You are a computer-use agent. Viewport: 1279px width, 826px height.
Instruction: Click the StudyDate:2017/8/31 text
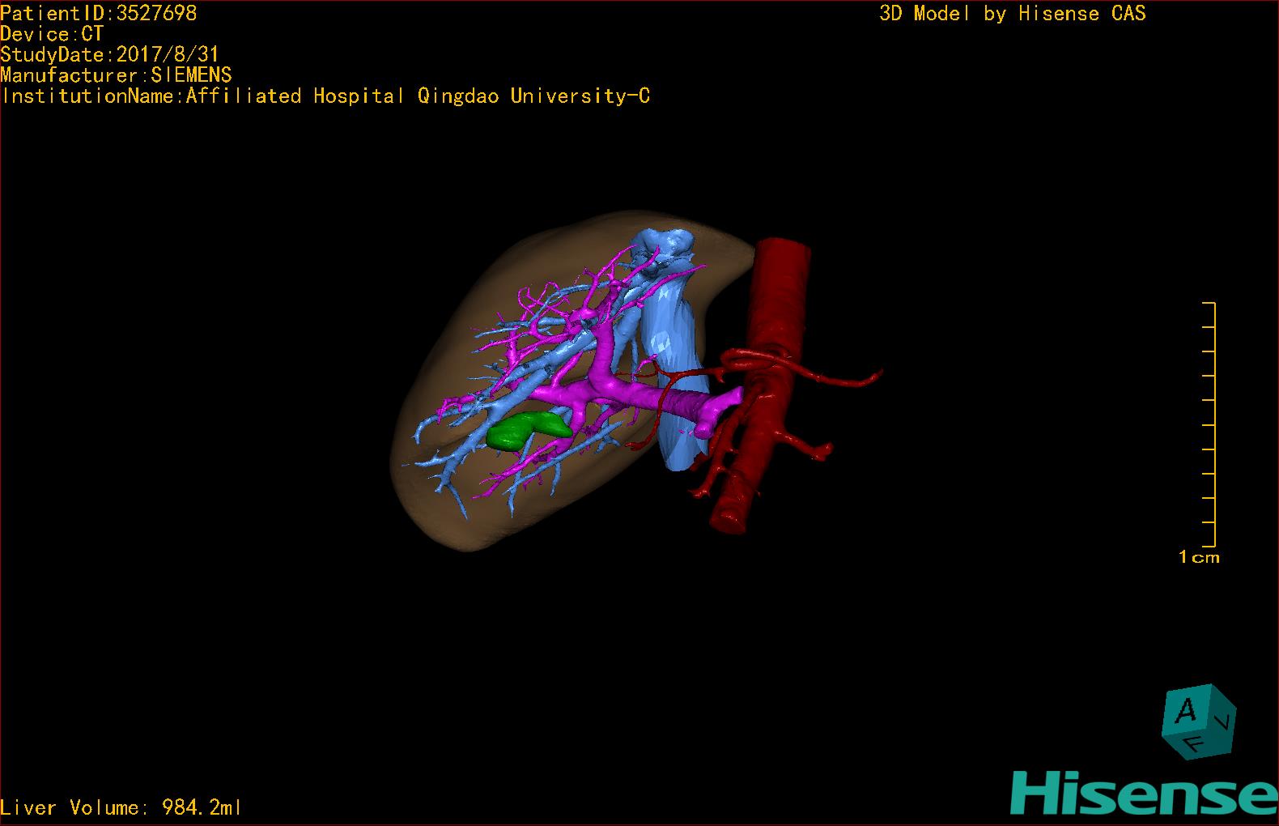pyautogui.click(x=109, y=54)
